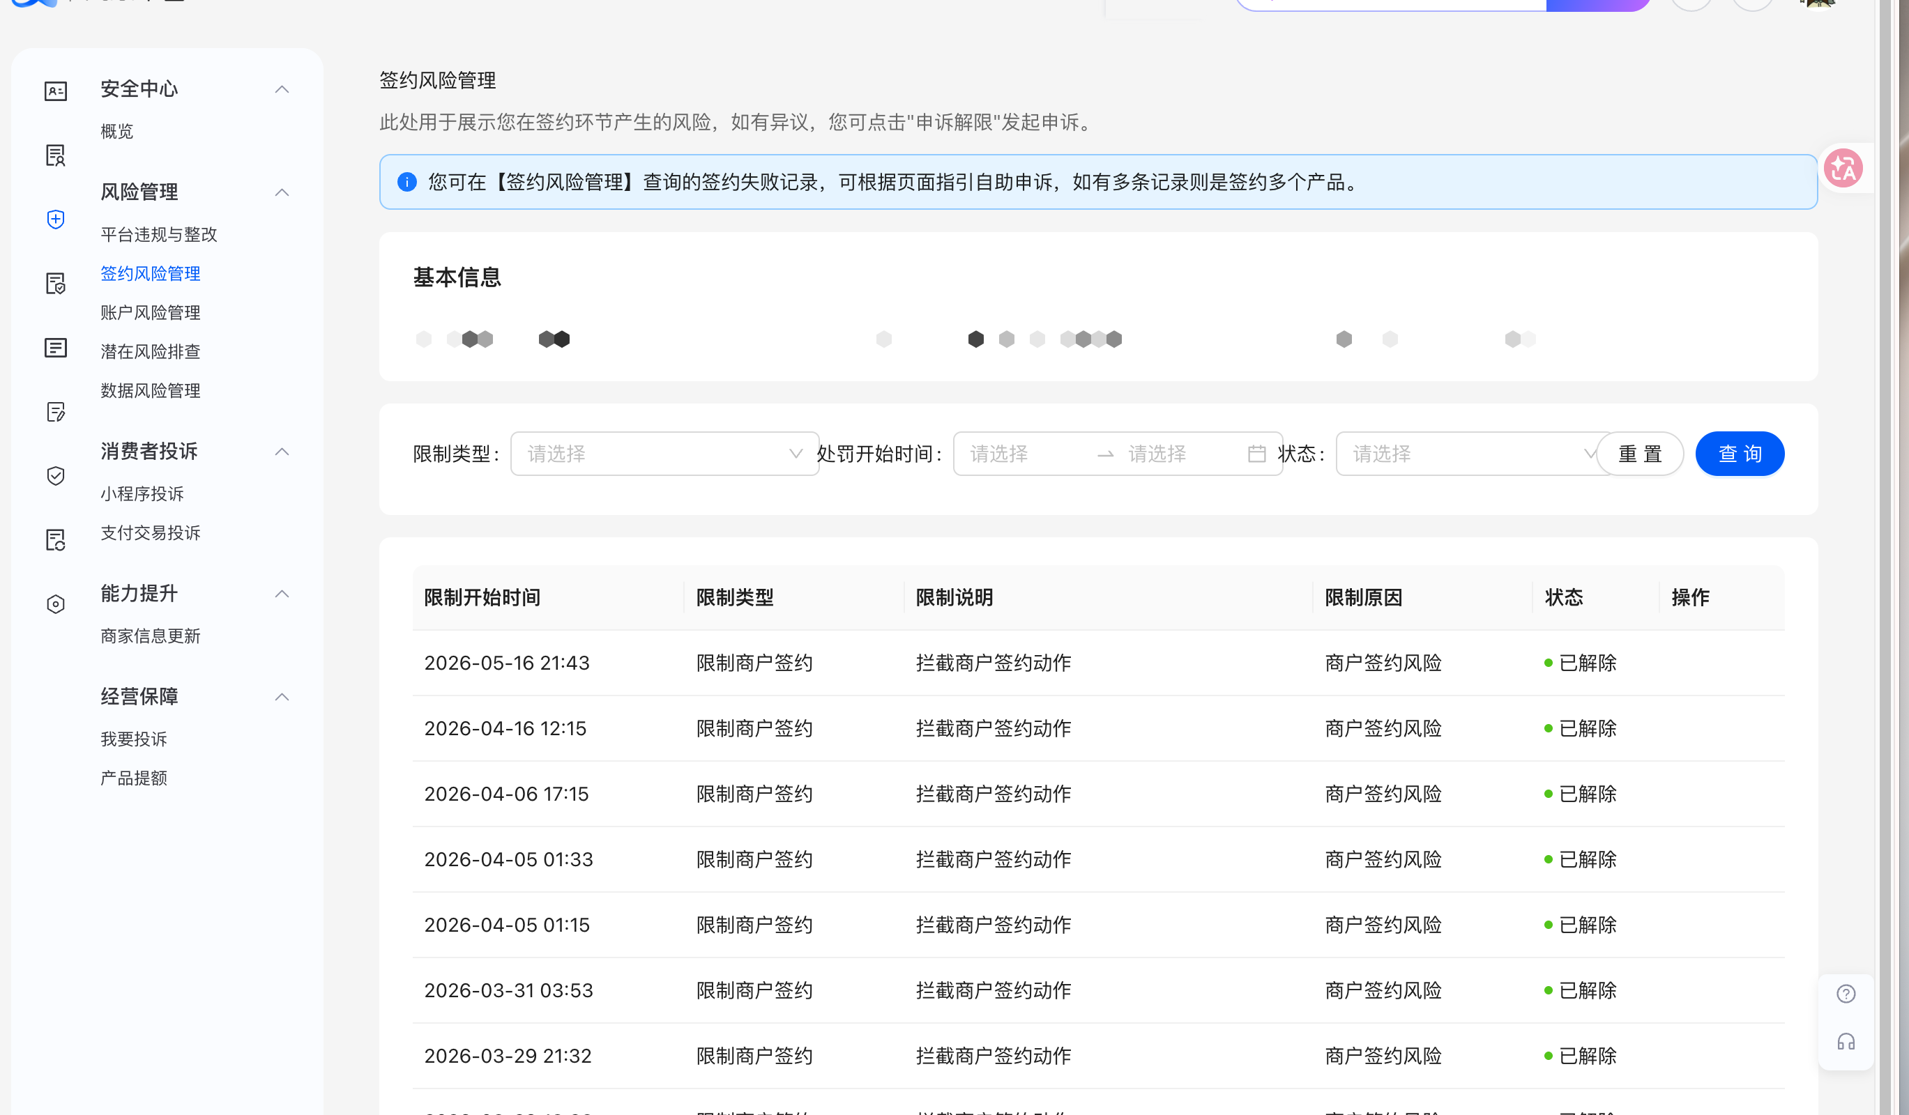
Task: Go to 潜在风险排查
Action: point(151,351)
